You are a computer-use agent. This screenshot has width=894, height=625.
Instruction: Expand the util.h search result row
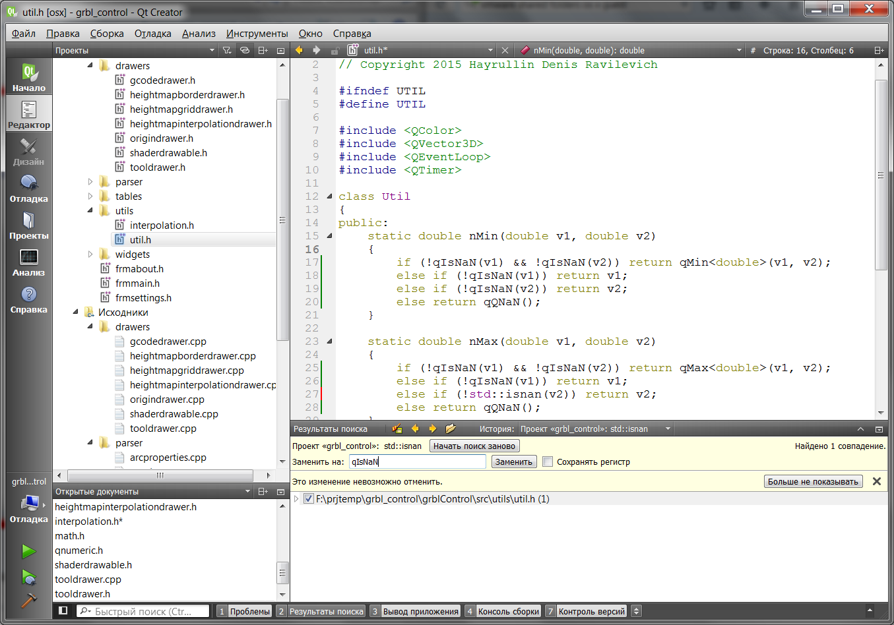[296, 499]
